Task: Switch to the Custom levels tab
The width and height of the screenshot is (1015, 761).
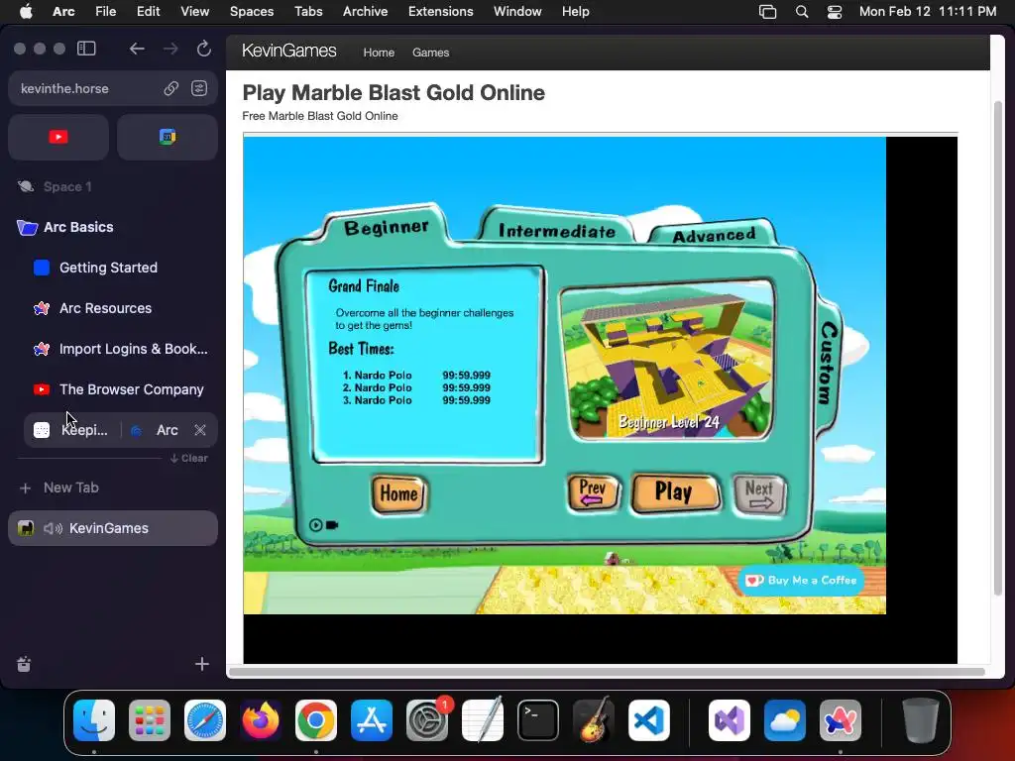Action: click(x=828, y=363)
